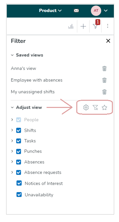Expand the Absences filter group
This screenshot has width=119, height=222.
[12, 162]
